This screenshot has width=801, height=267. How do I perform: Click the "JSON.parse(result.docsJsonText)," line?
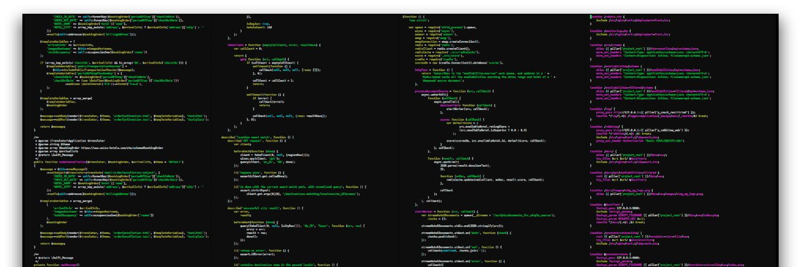465,166
